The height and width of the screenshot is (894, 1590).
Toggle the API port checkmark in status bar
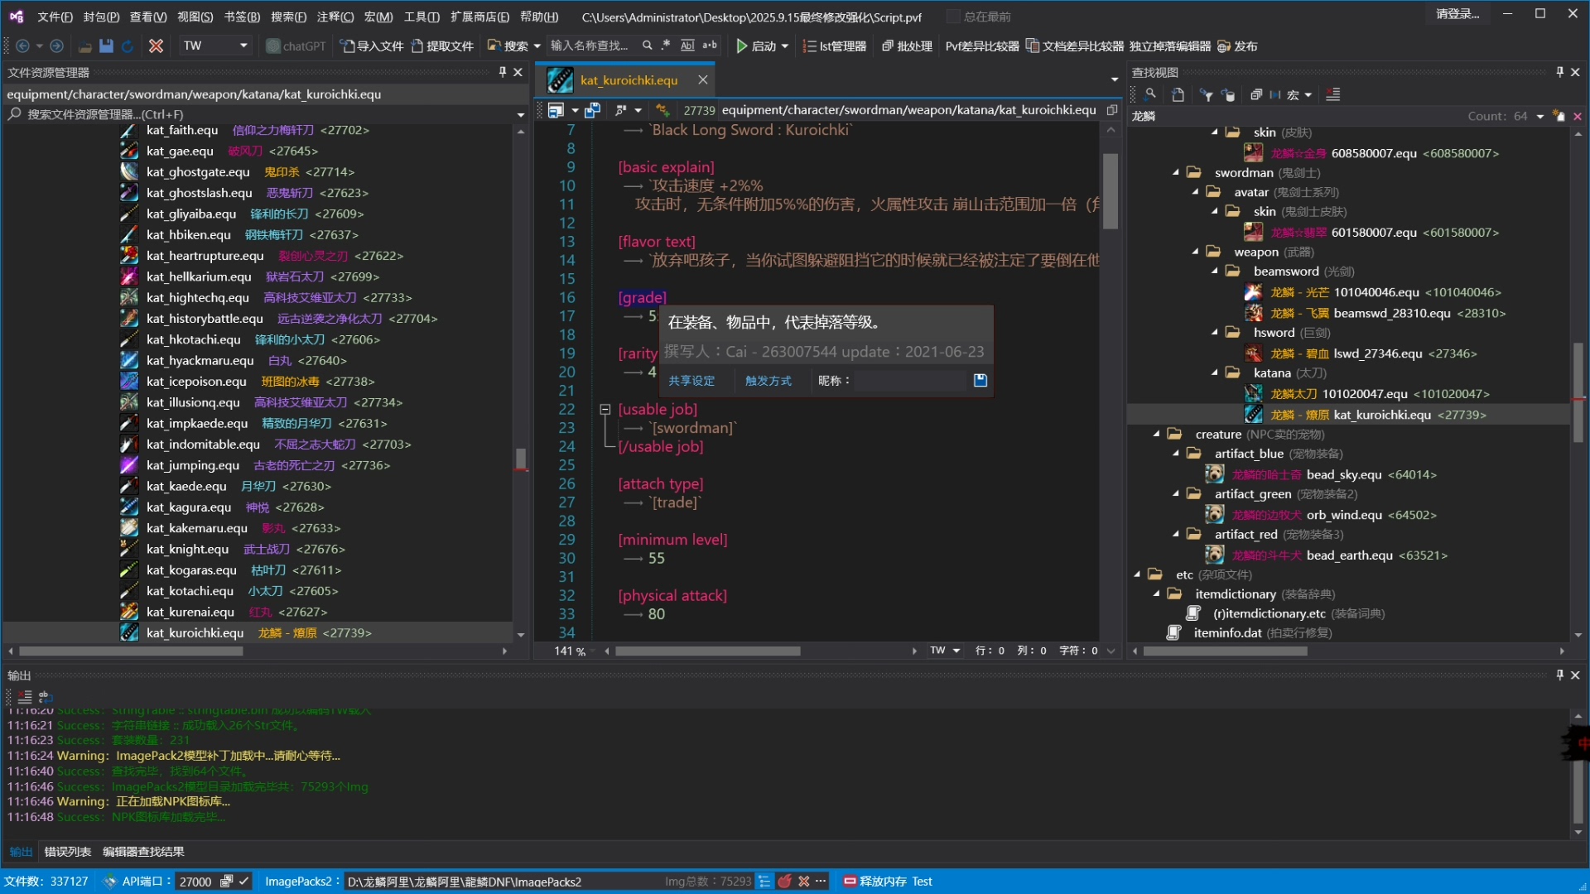pos(243,882)
